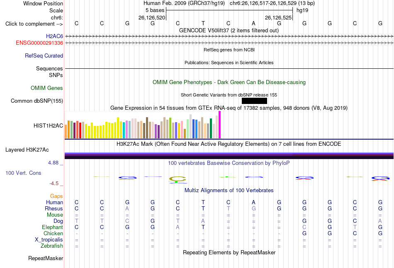
Task: Click the 'chr6:' row label
Action: 57,17
